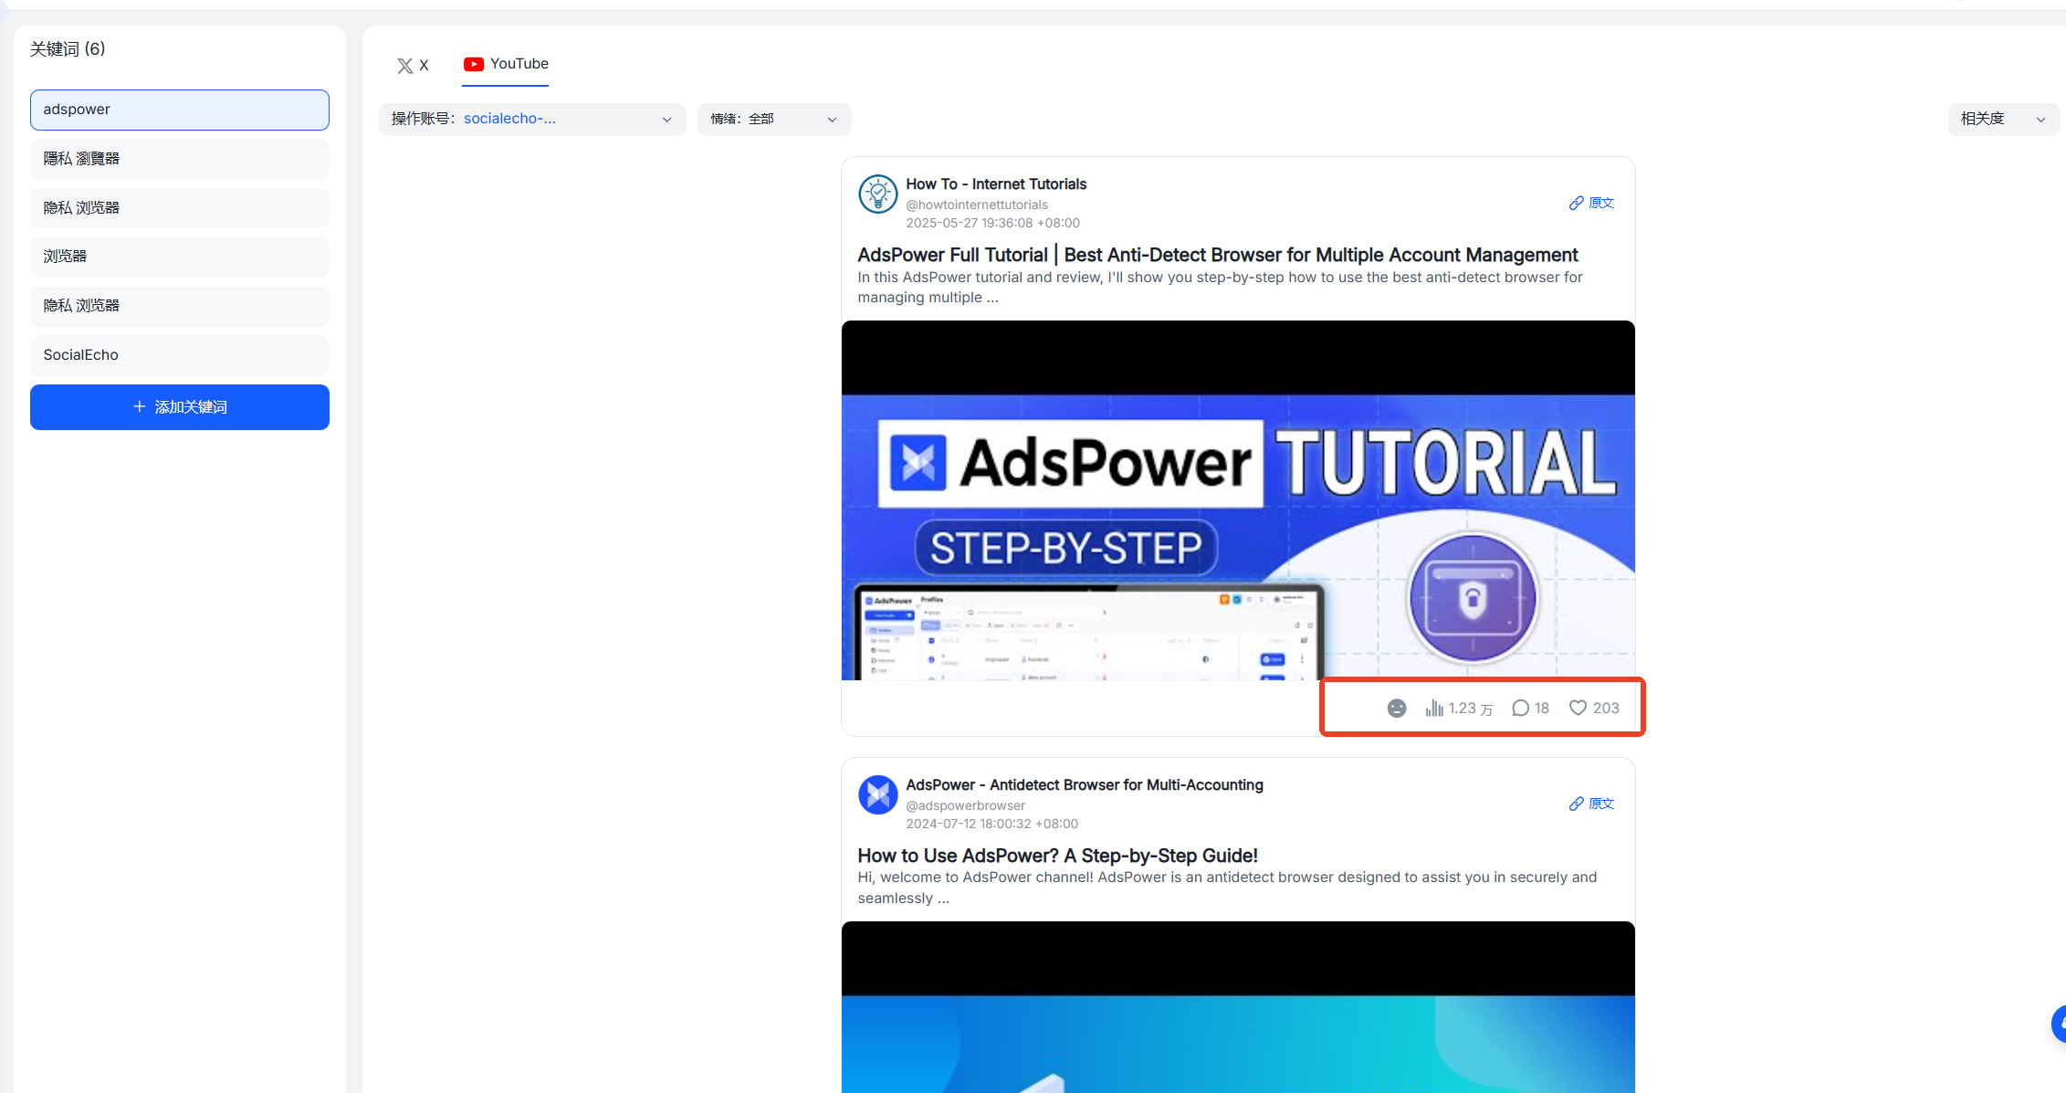Click the comment bubble icon with 18

point(1520,708)
